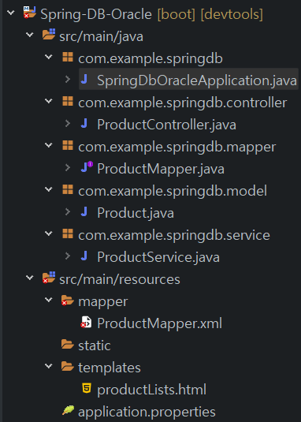Click the mapper folder icon with error
301x422 pixels.
tap(68, 300)
